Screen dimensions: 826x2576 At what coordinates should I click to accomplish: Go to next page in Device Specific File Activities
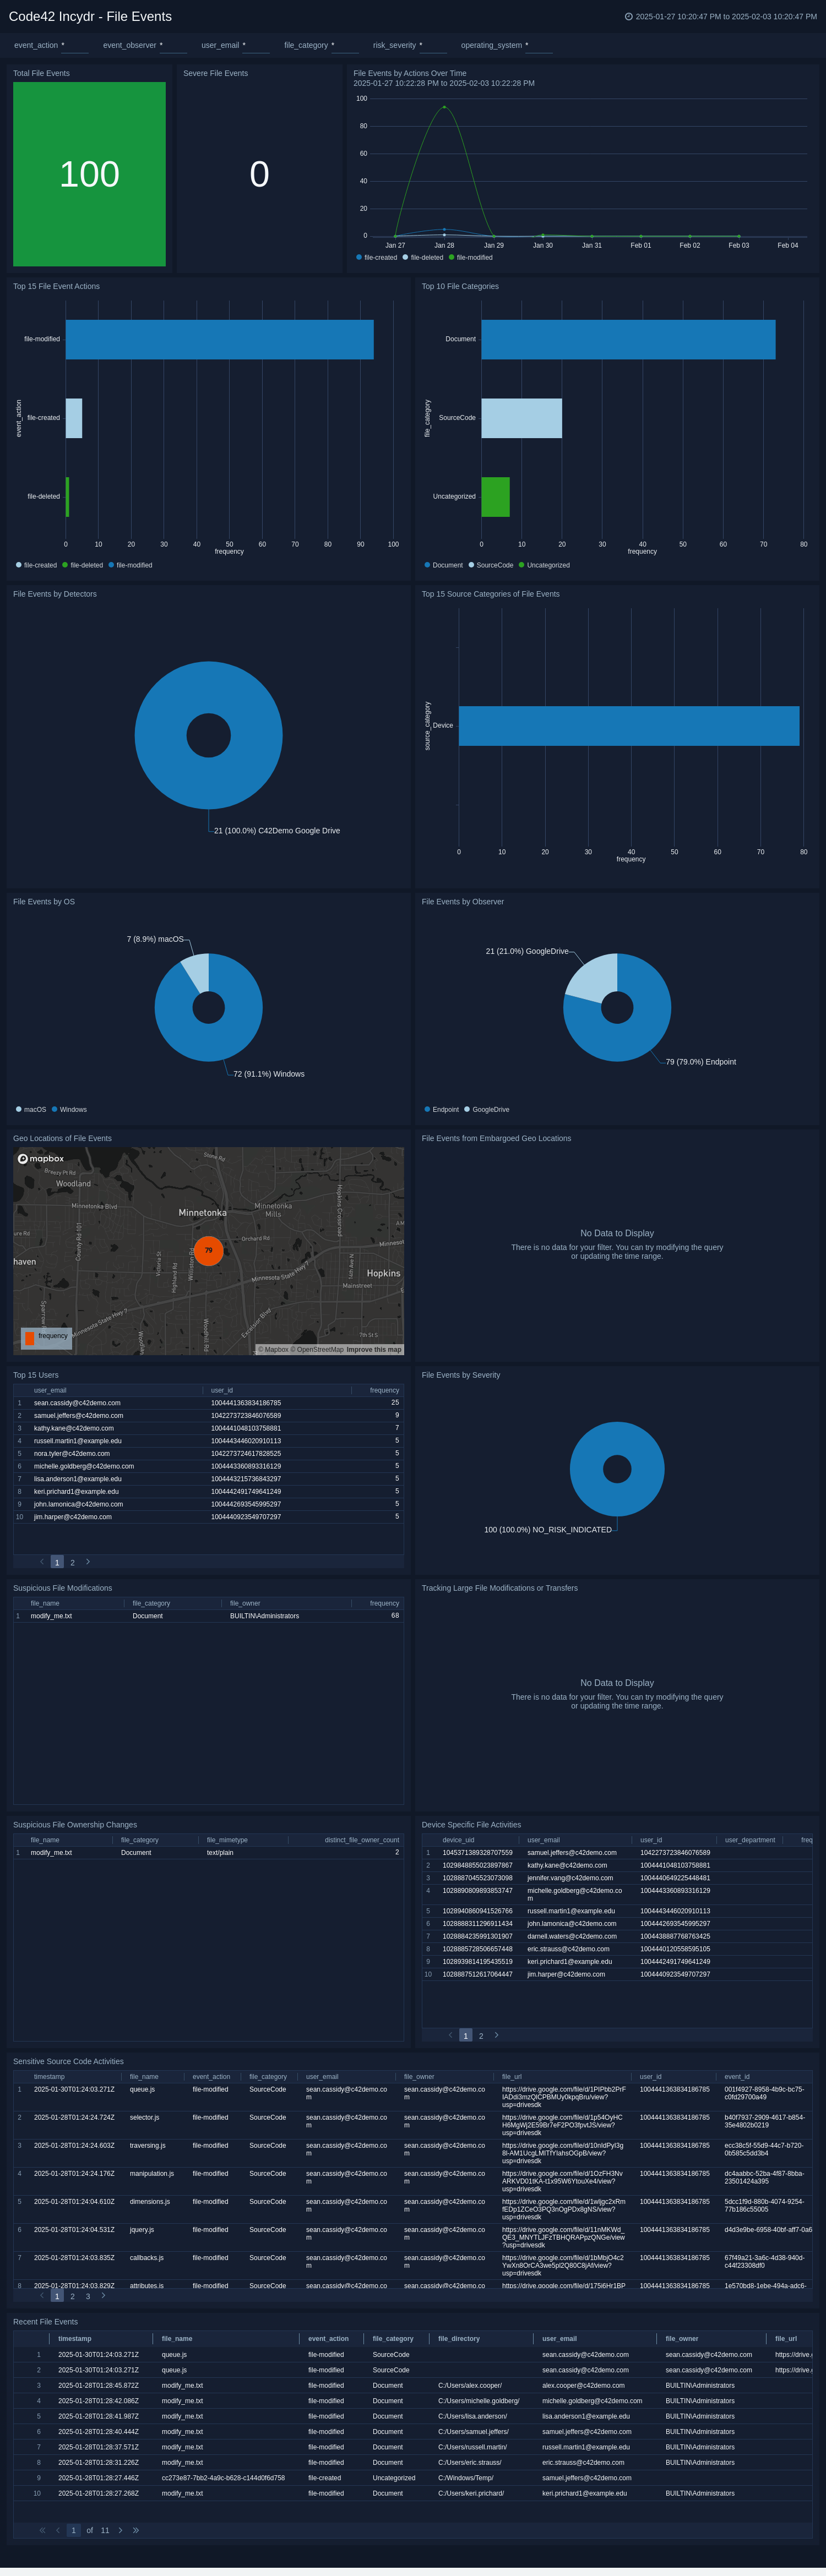[496, 2034]
